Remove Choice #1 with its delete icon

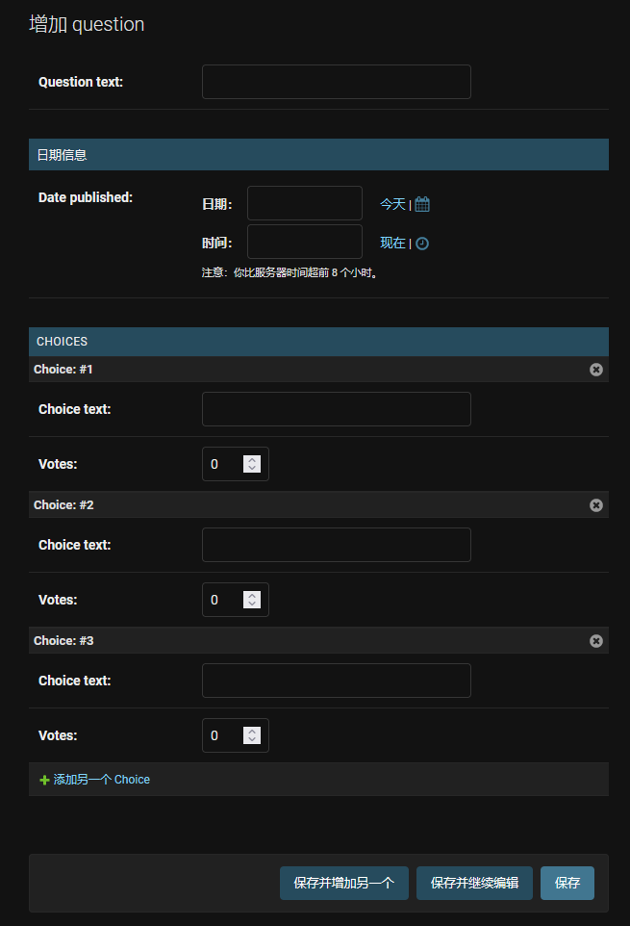596,370
